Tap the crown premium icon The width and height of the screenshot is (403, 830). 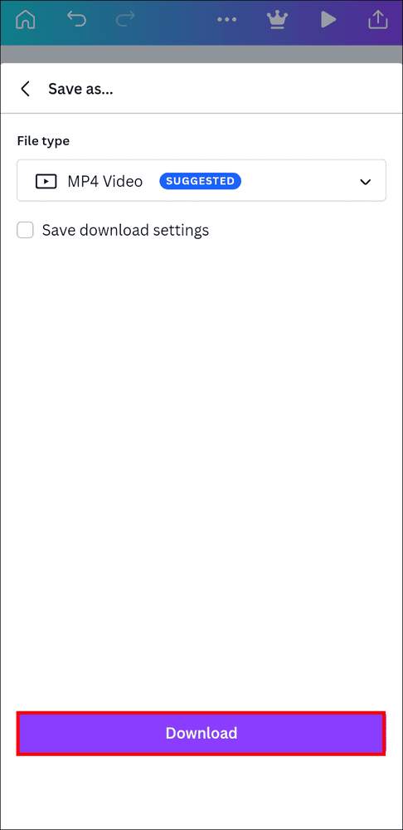(276, 20)
